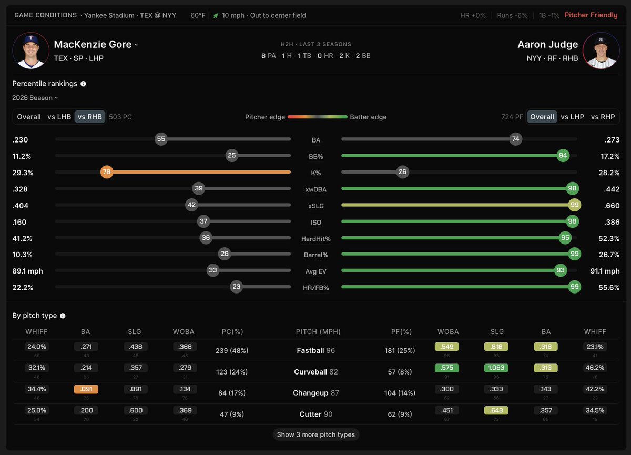The width and height of the screenshot is (631, 455).
Task: Click Judge's 55.6% HR/FB value
Action: (x=609, y=288)
